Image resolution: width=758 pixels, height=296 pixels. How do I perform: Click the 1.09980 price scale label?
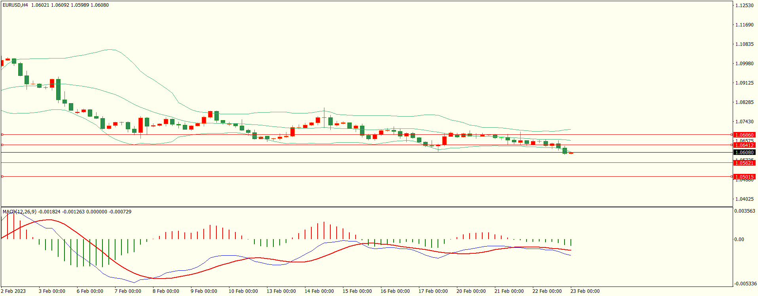pos(744,64)
